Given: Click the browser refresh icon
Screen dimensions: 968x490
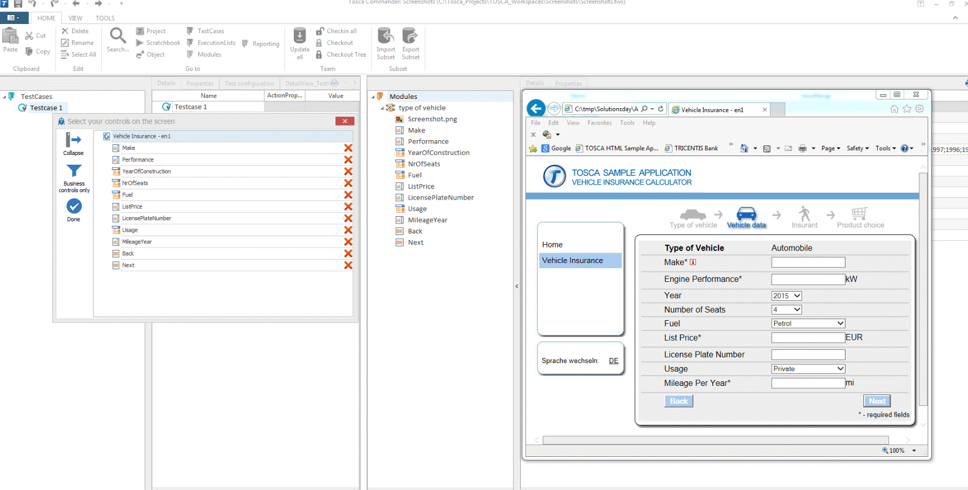Looking at the screenshot, I should [661, 109].
